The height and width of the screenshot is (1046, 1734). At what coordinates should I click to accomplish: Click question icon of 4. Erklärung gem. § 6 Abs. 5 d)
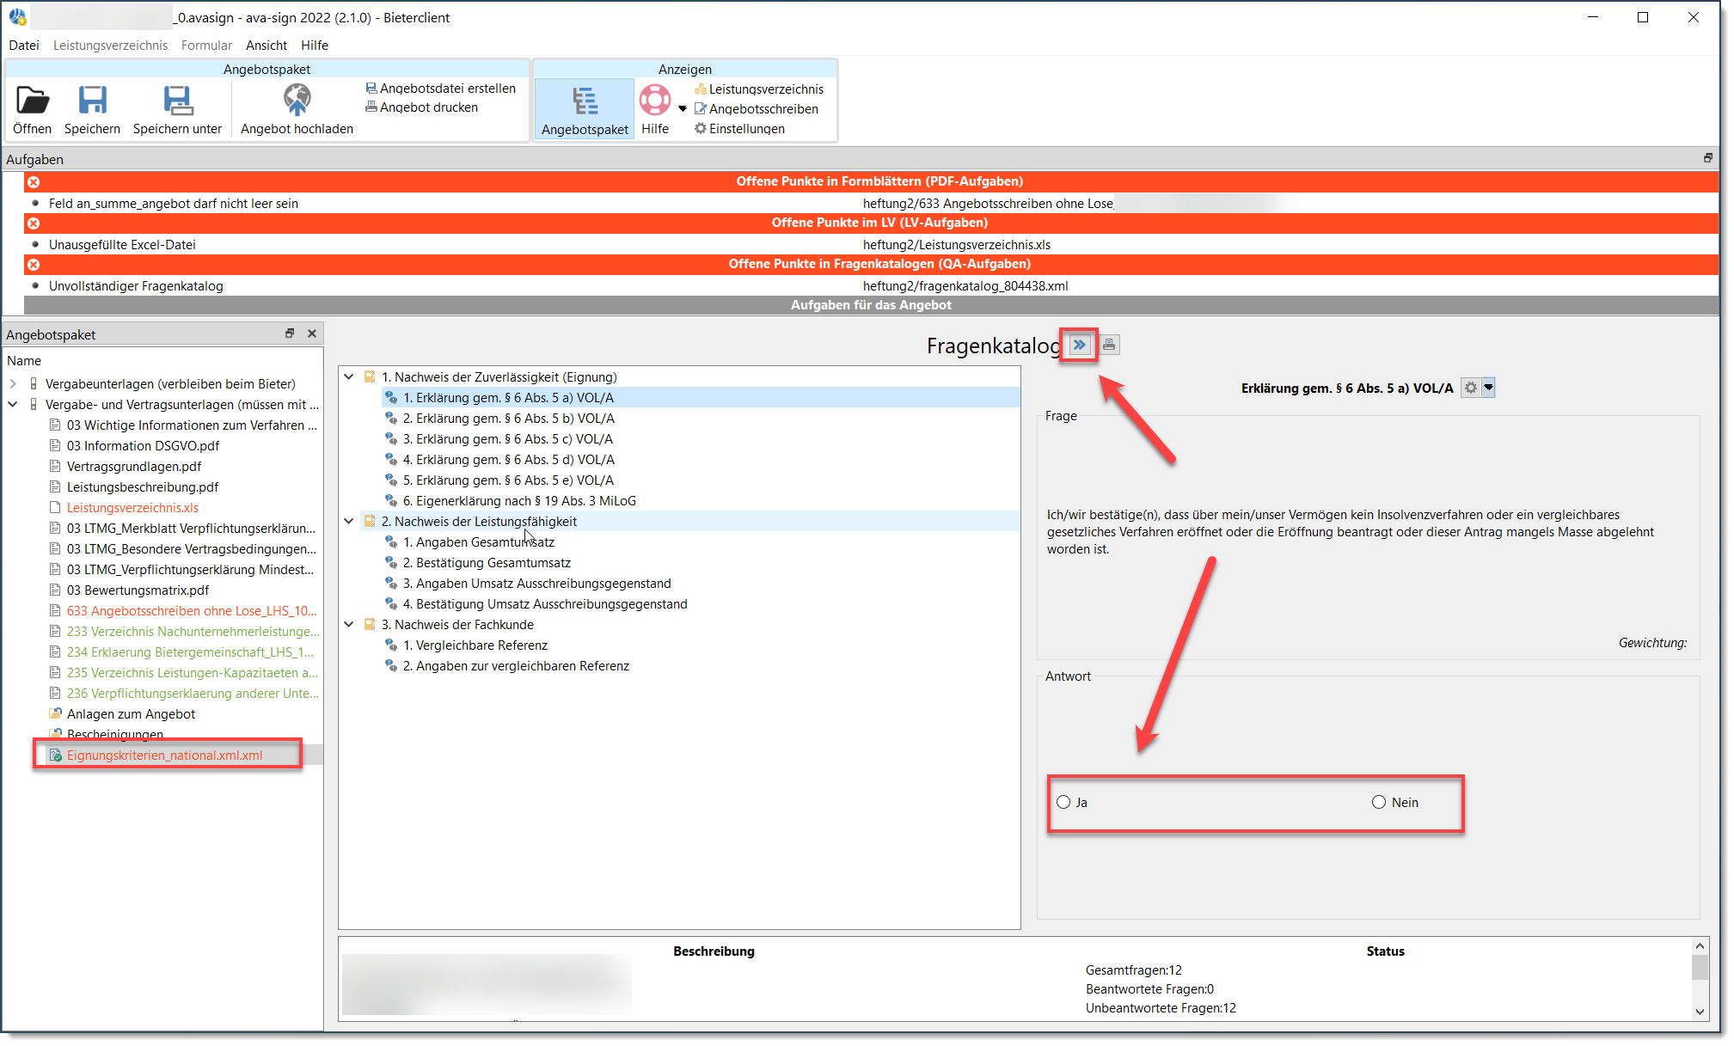pyautogui.click(x=391, y=460)
